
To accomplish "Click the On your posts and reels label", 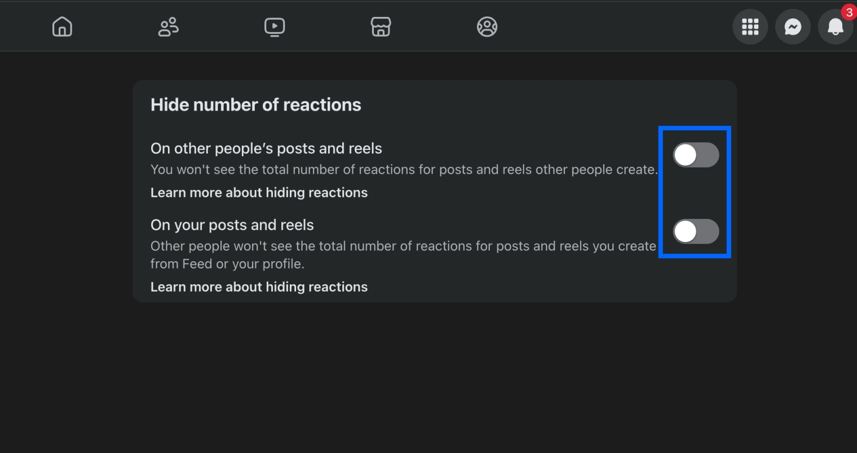I will pyautogui.click(x=232, y=225).
